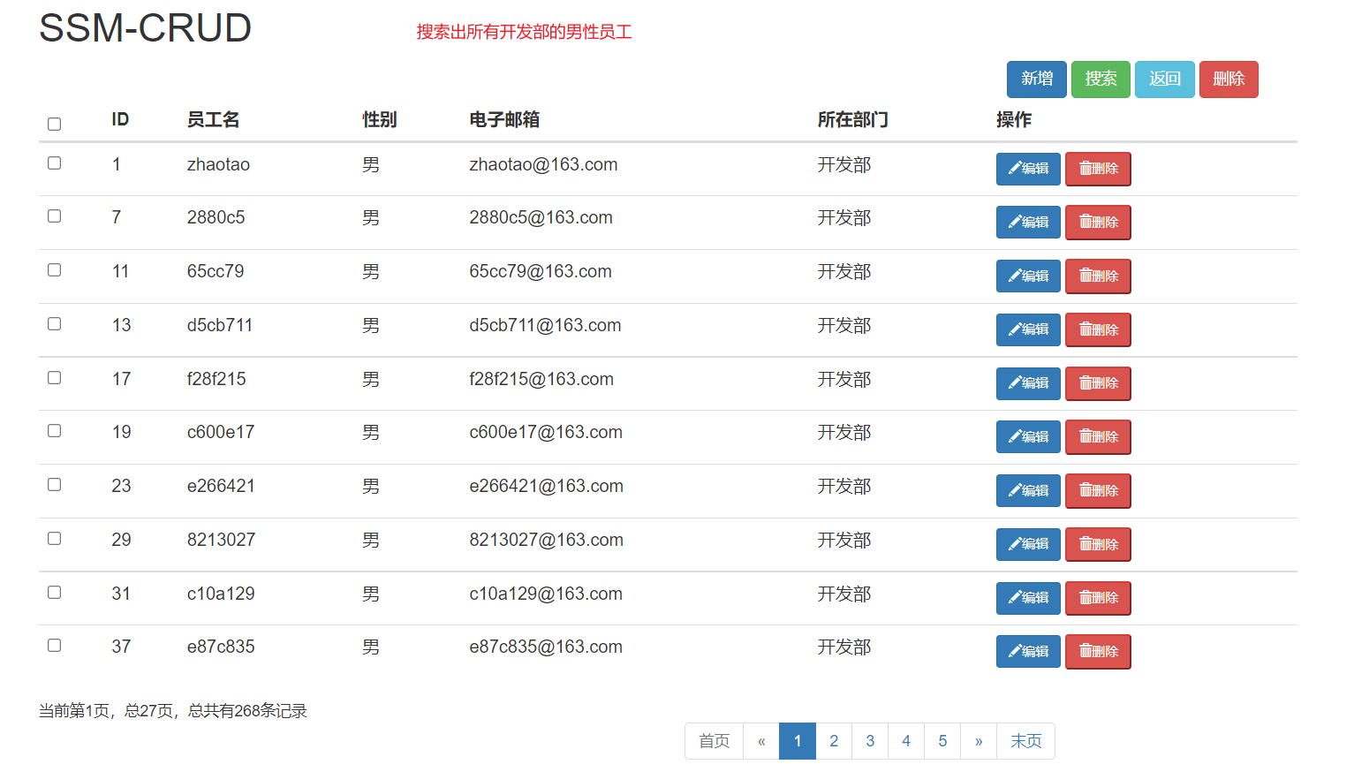Click the 当前第1页 record summary text

click(173, 711)
